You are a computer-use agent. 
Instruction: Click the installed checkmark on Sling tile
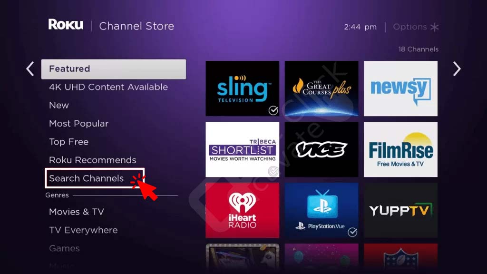pos(273,110)
